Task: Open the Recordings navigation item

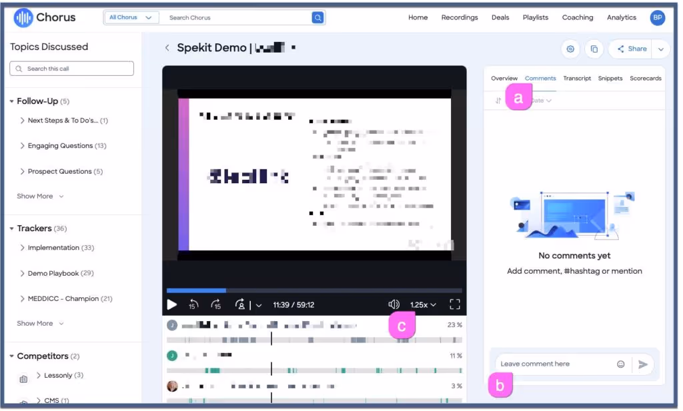Action: [460, 18]
